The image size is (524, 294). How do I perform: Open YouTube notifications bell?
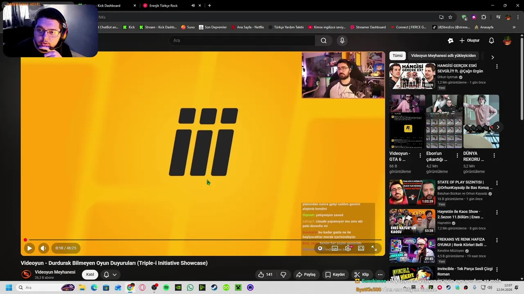491,40
